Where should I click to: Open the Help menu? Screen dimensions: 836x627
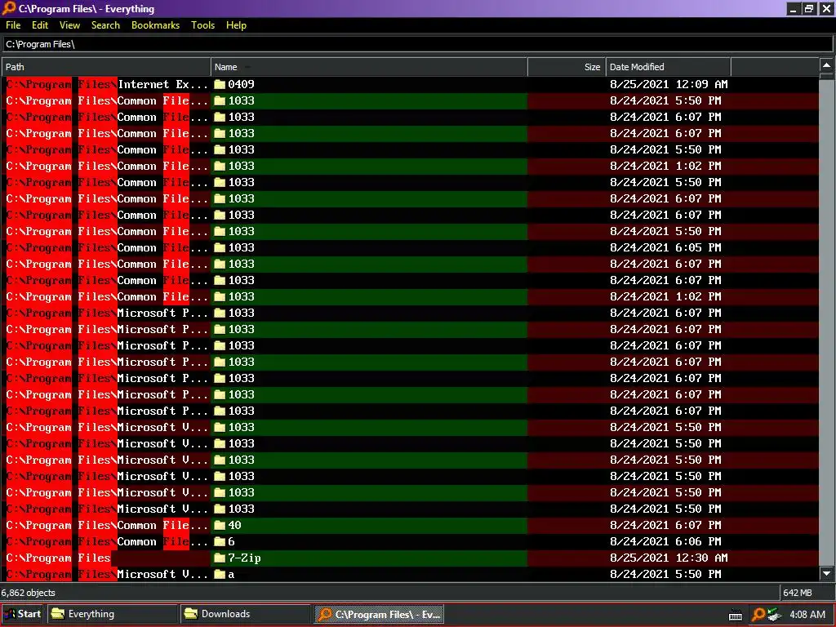tap(236, 25)
